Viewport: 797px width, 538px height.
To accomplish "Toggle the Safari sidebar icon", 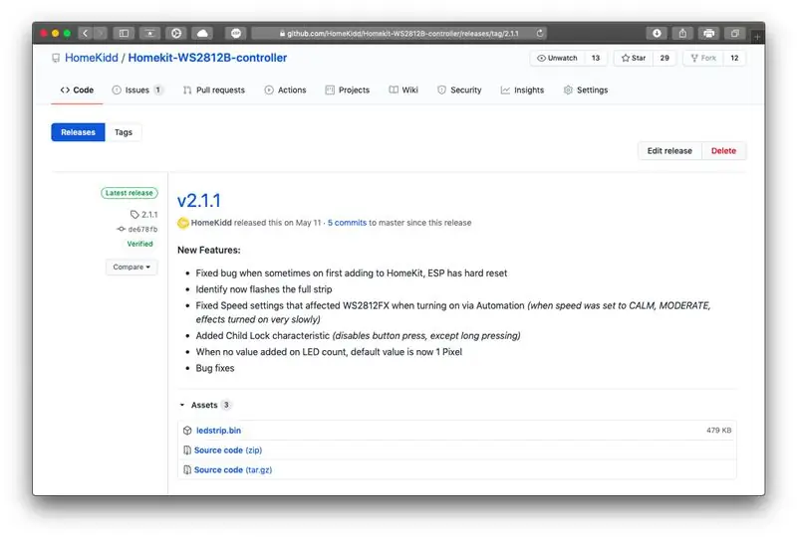I will (x=124, y=34).
